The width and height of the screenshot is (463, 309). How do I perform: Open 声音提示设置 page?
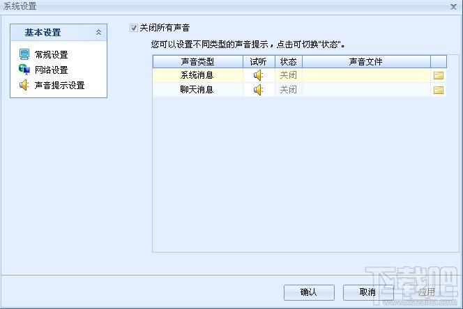pyautogui.click(x=60, y=85)
